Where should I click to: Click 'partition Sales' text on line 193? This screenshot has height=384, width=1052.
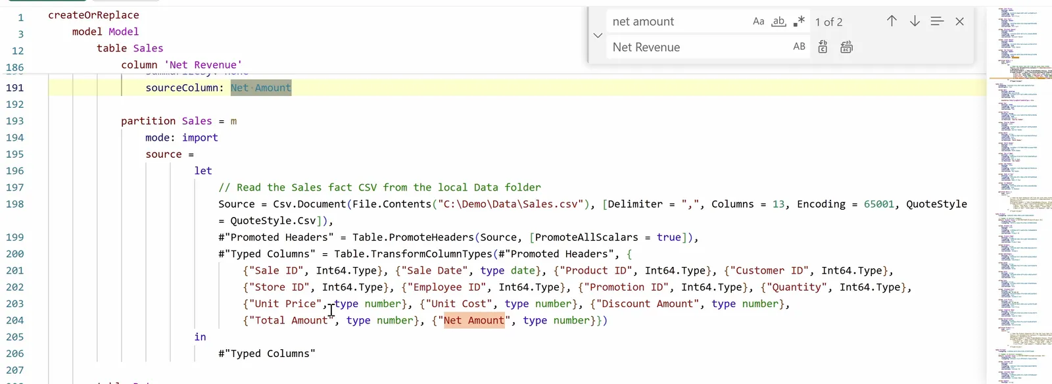point(166,121)
